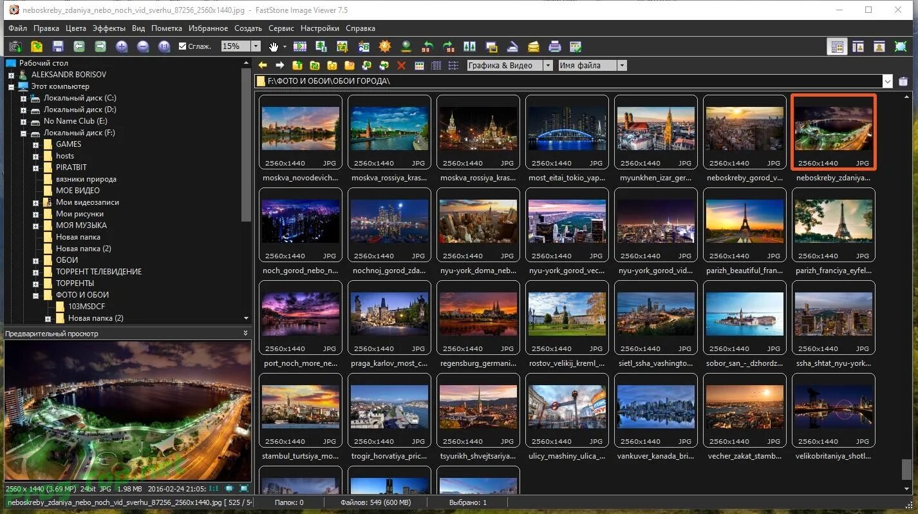918x514 pixels.
Task: Expand the GAMES folder node
Action: [35, 144]
